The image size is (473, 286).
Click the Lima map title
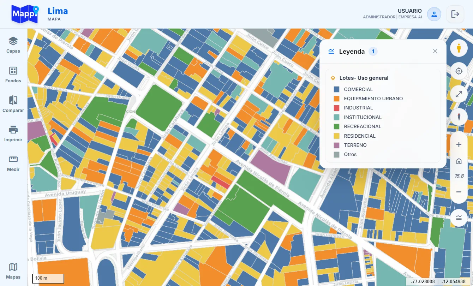(x=58, y=11)
